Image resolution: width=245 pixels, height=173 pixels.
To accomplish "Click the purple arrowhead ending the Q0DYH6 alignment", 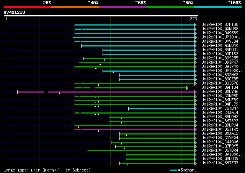I will click(x=196, y=92).
